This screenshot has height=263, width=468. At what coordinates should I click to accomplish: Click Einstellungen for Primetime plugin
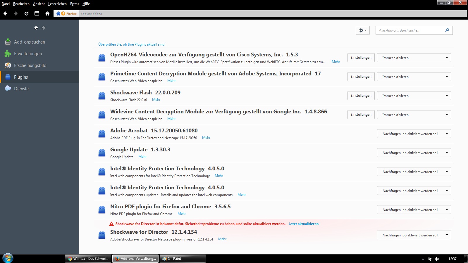point(361,77)
